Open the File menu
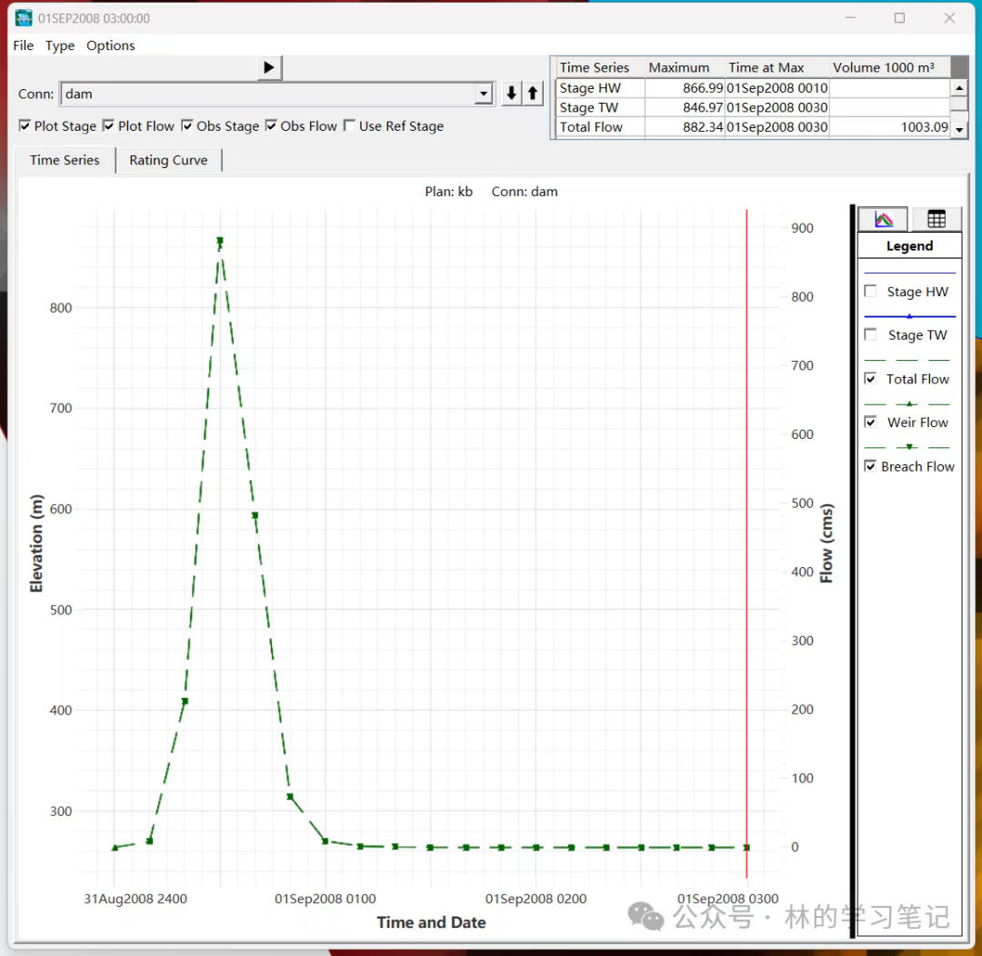982x956 pixels. (x=24, y=45)
